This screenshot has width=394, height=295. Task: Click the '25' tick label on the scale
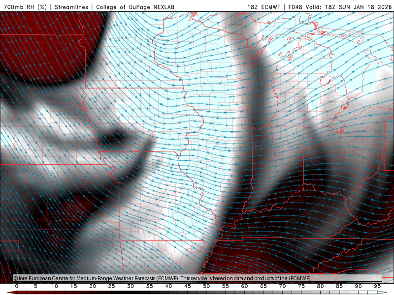[112, 286]
